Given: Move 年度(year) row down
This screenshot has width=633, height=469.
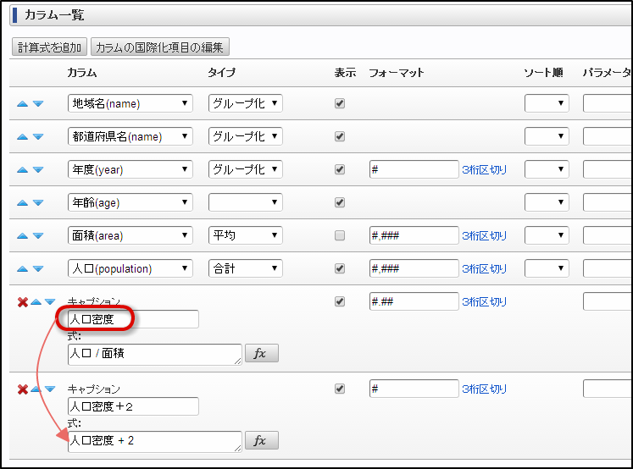Looking at the screenshot, I should 38,170.
